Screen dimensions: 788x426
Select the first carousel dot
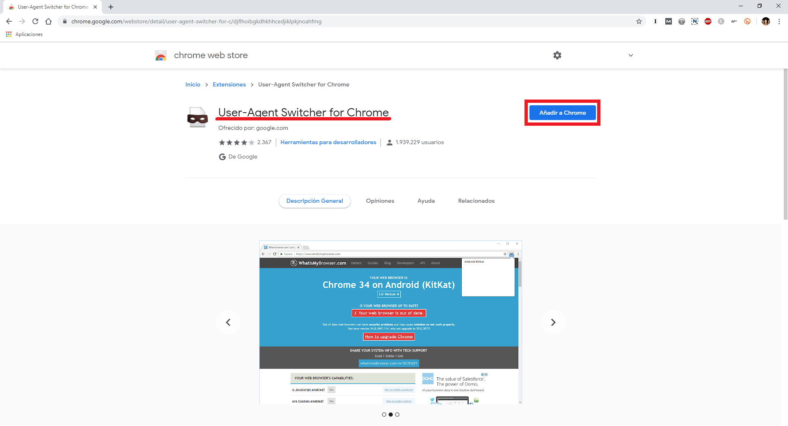click(384, 415)
